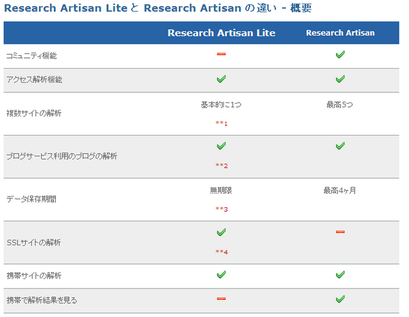Select the 携帯サイトの解析 row label
The width and height of the screenshot is (409, 317).
click(34, 276)
